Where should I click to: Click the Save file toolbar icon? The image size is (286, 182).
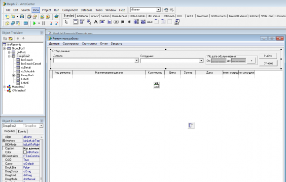(22, 17)
